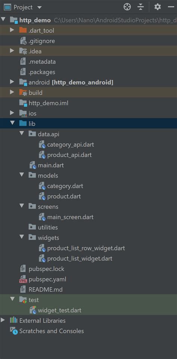Viewport: 177px width, 359px height.
Task: Click the locate-in-tree crosshair icon
Action: [127, 7]
